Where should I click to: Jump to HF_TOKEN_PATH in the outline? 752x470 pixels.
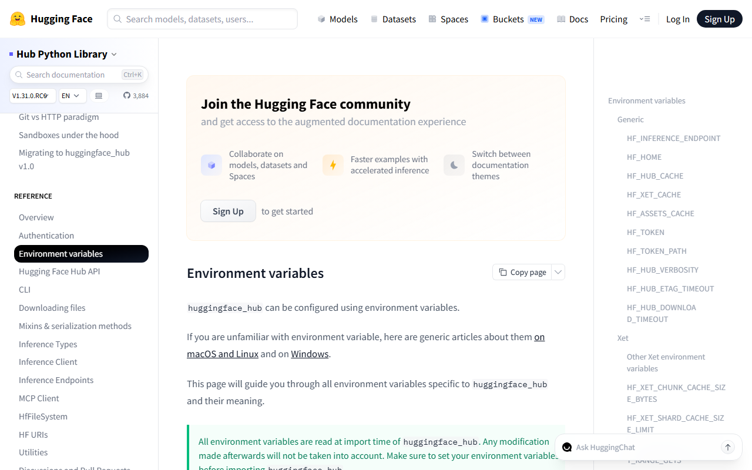pyautogui.click(x=657, y=251)
